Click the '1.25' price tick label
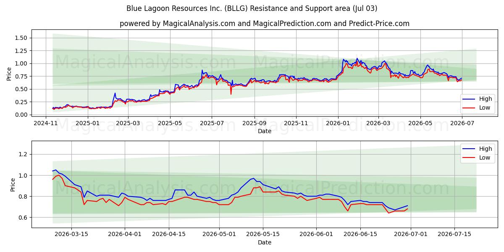This screenshot has height=252, width=504. click(21, 51)
